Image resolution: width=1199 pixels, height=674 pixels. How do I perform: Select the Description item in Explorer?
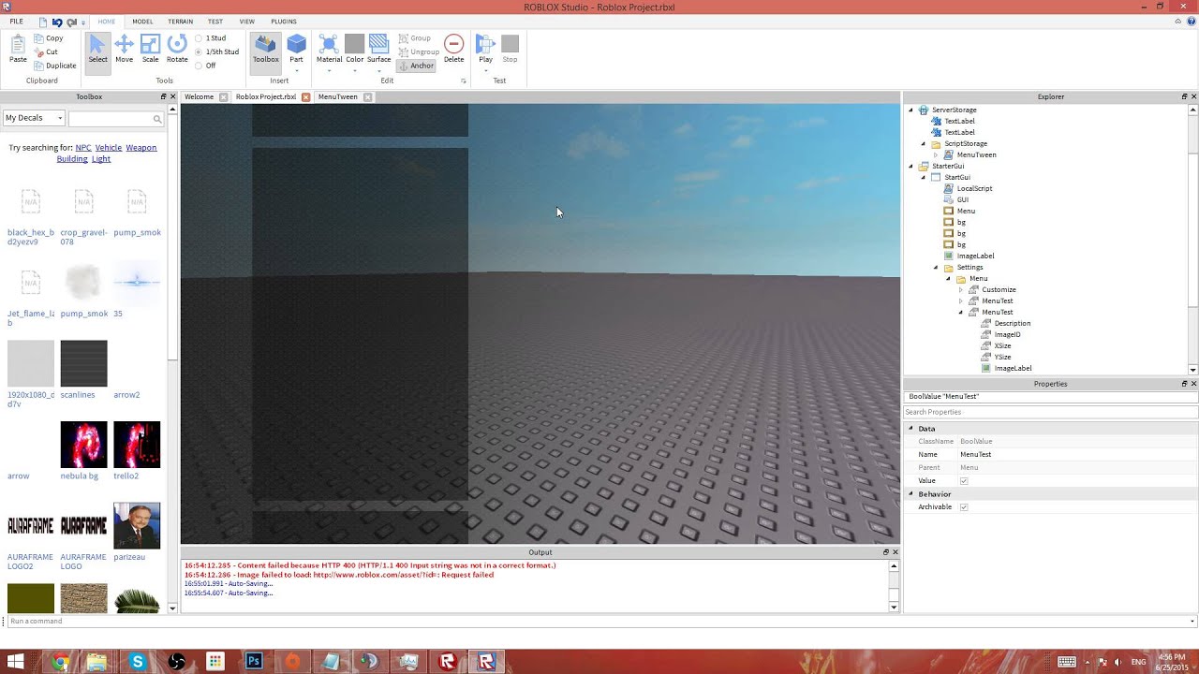click(x=1012, y=324)
